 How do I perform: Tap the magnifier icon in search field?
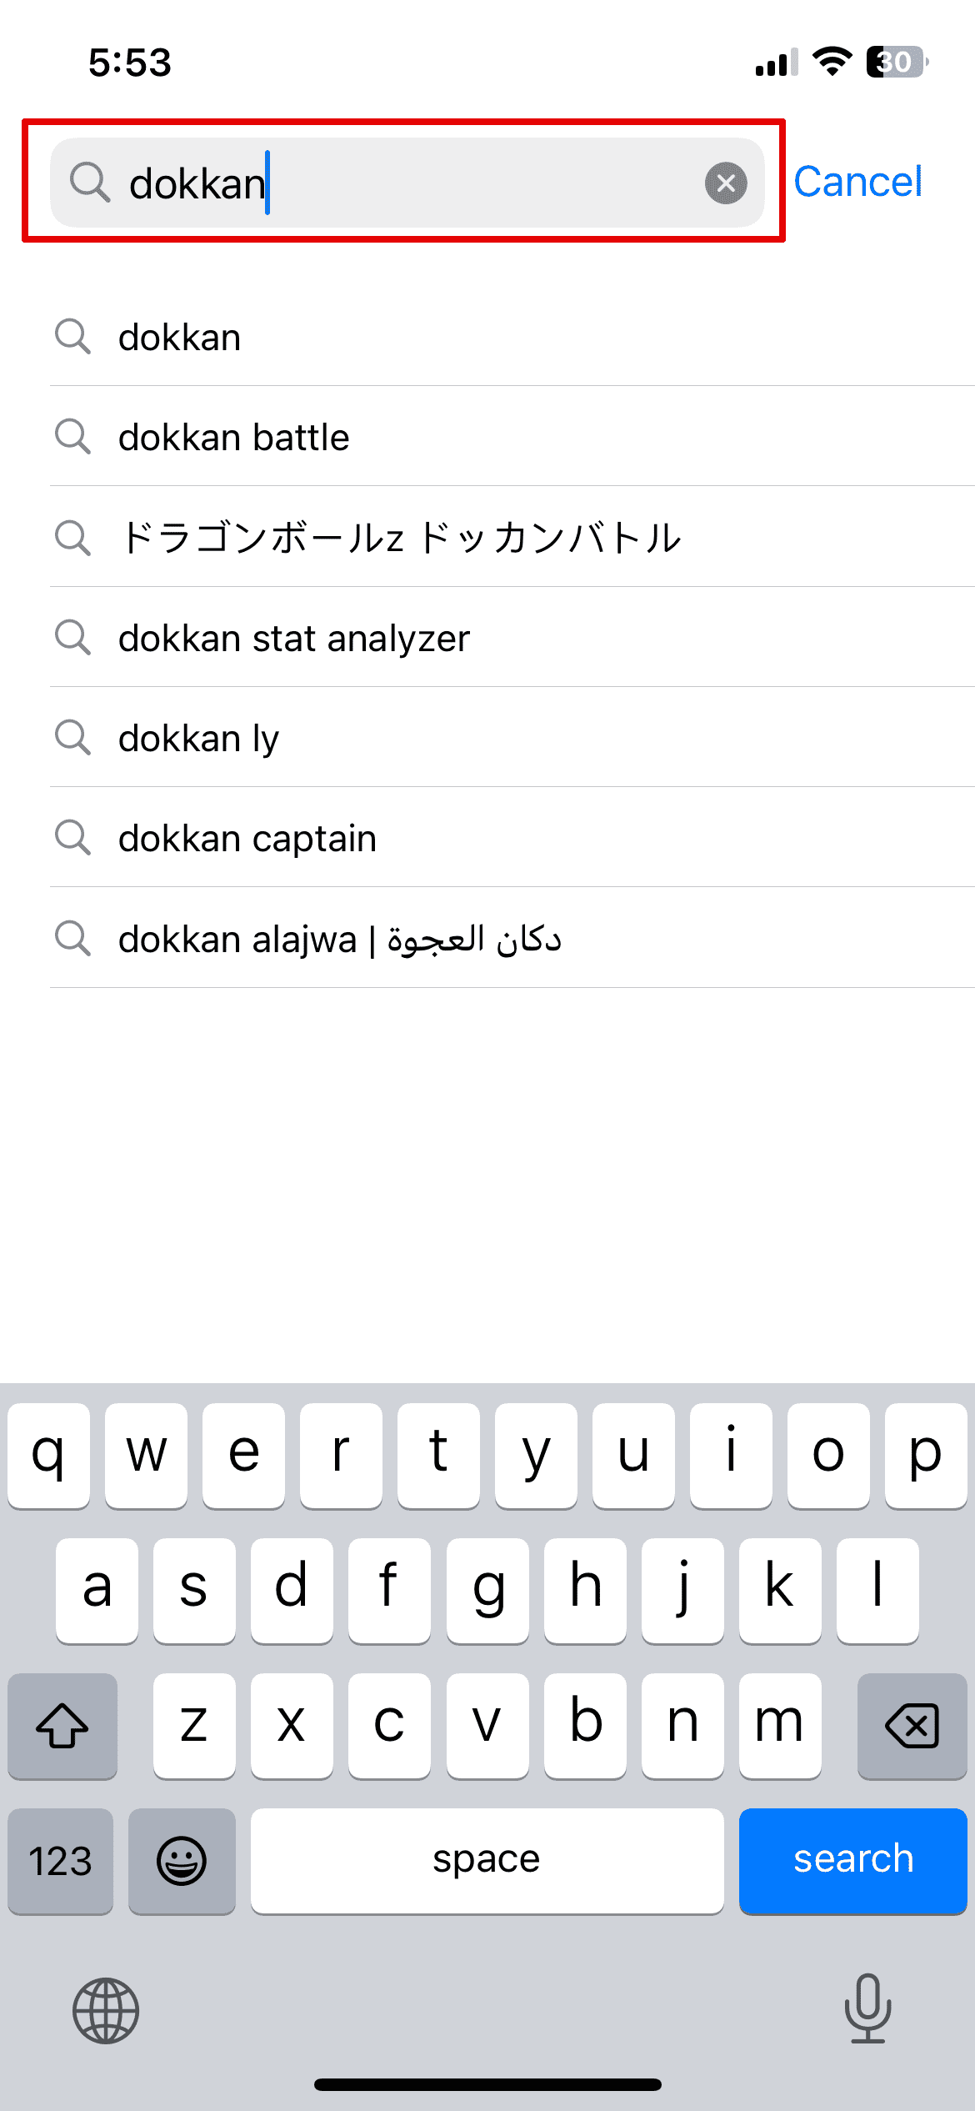89,183
